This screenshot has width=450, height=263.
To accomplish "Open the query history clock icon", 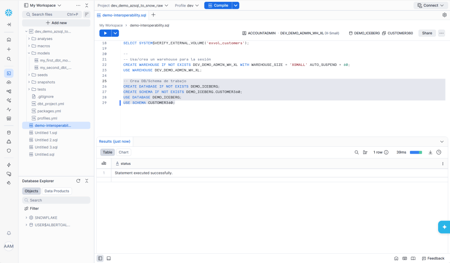I will (x=439, y=152).
